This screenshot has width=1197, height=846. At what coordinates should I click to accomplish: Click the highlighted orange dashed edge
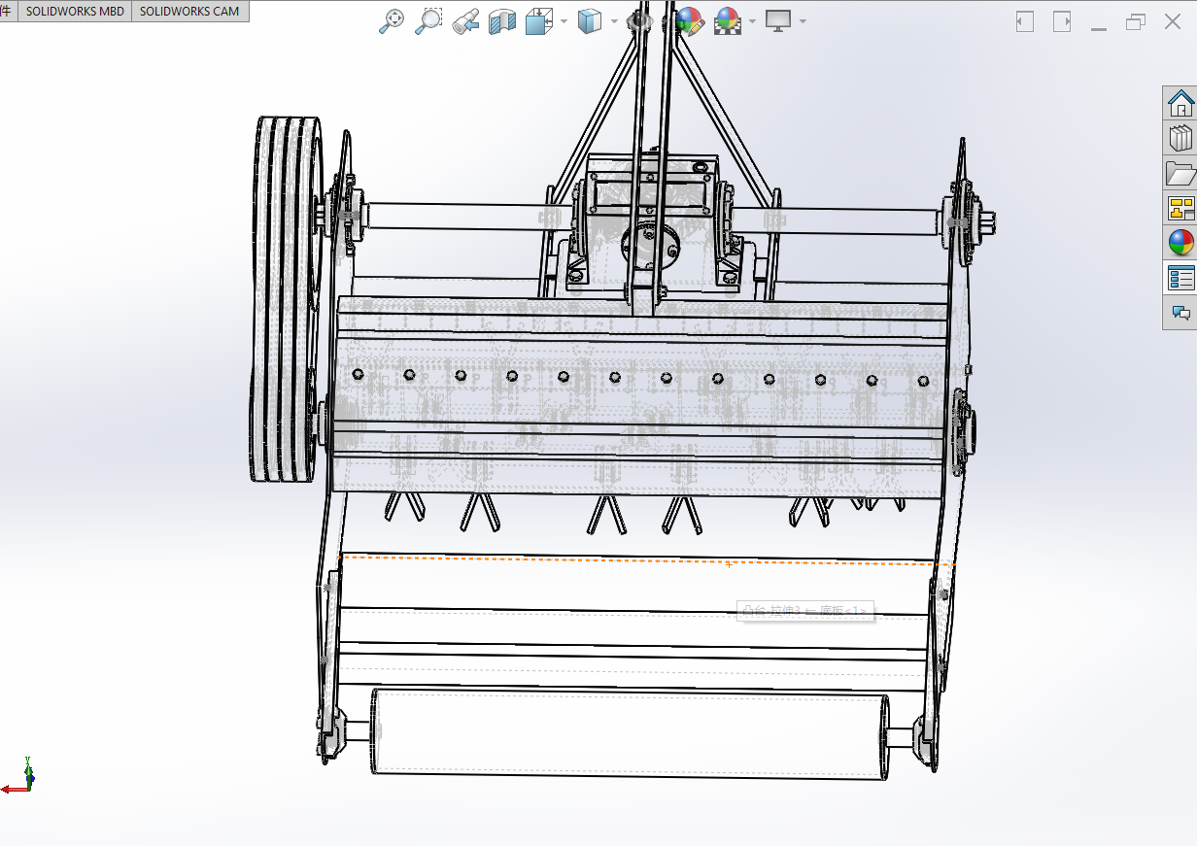(646, 560)
